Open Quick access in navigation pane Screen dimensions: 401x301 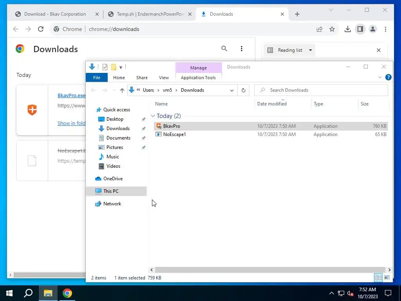click(117, 110)
